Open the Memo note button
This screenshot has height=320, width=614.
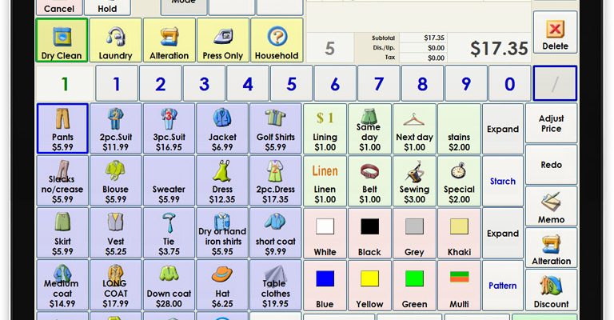click(x=551, y=206)
